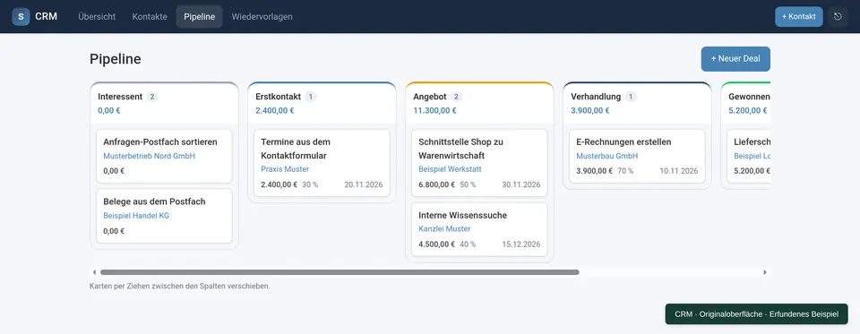Open Schnittstelle Shop zu Warenwirtschaft card

[479, 163]
